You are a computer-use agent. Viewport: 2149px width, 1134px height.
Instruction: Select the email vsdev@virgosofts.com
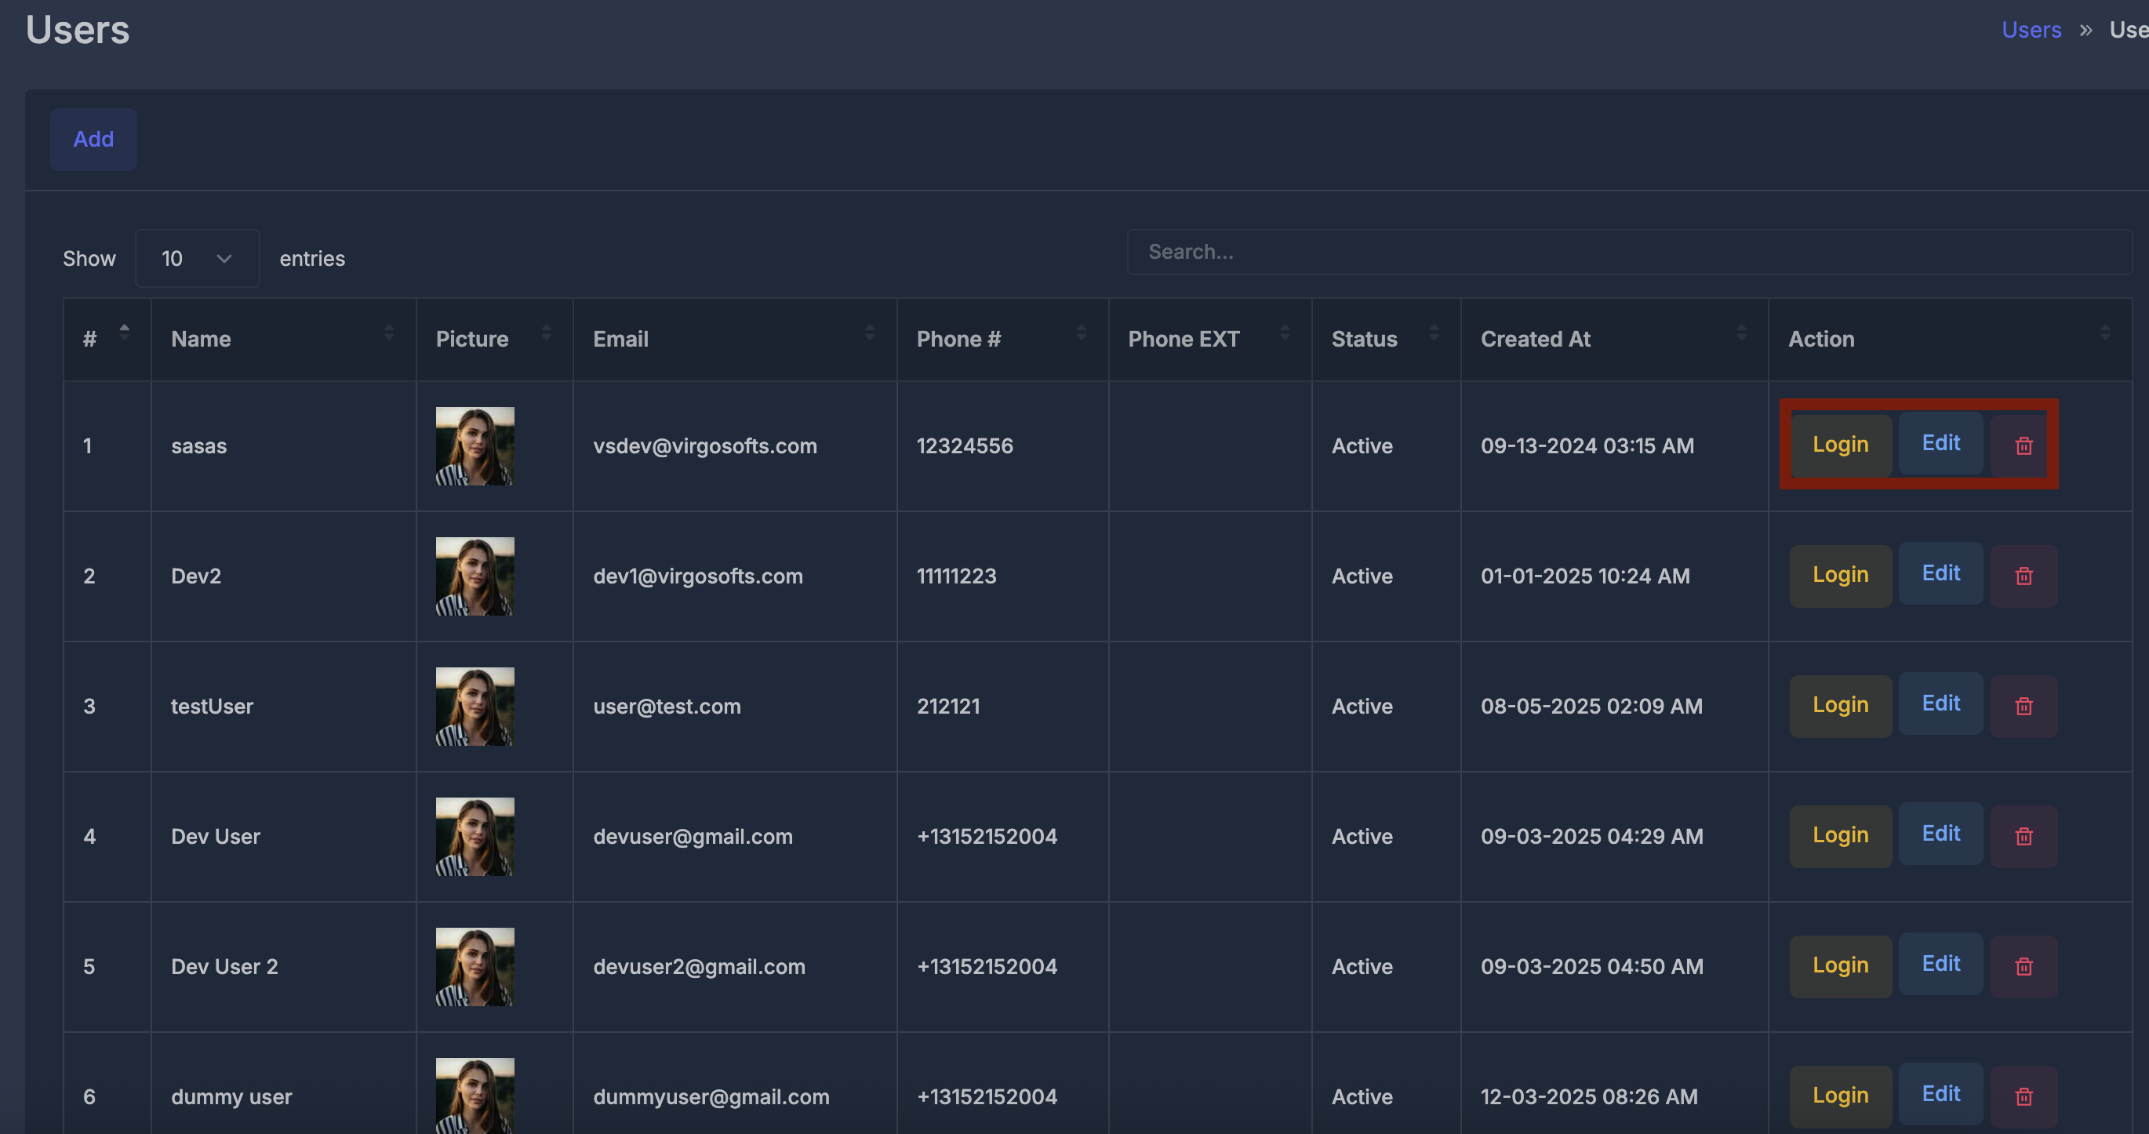pyautogui.click(x=705, y=446)
